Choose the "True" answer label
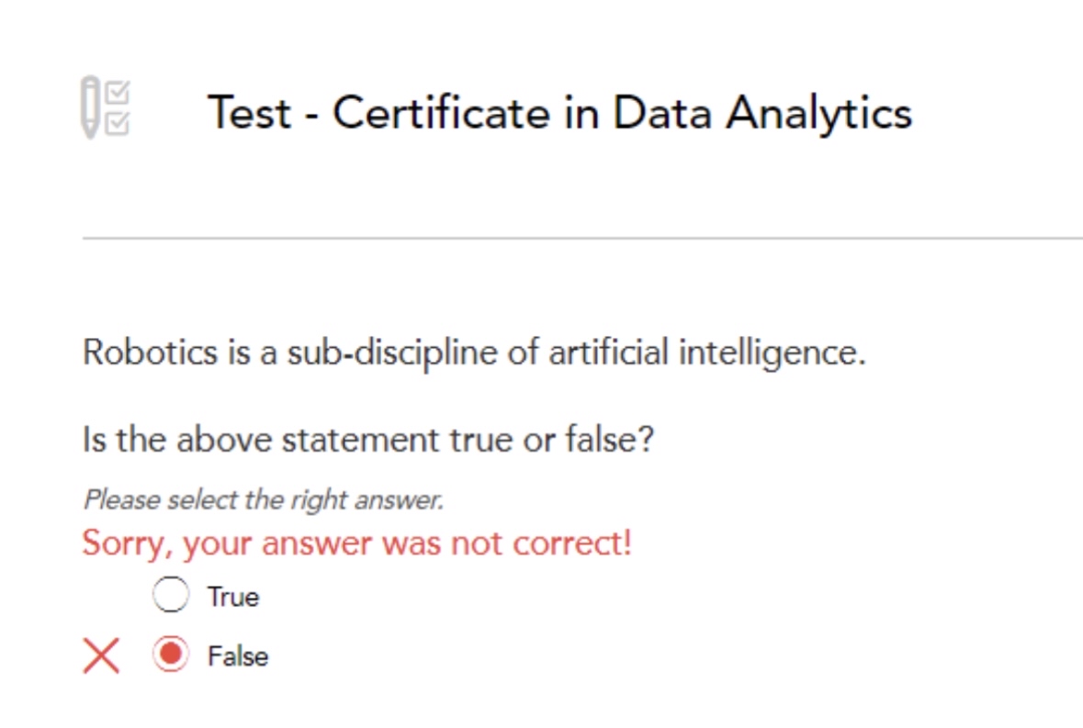1083x728 pixels. pyautogui.click(x=233, y=597)
